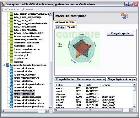140x118 pixels.
Task: Select render-indicator-parallelcolumn3d tree item
Action: tap(30, 84)
